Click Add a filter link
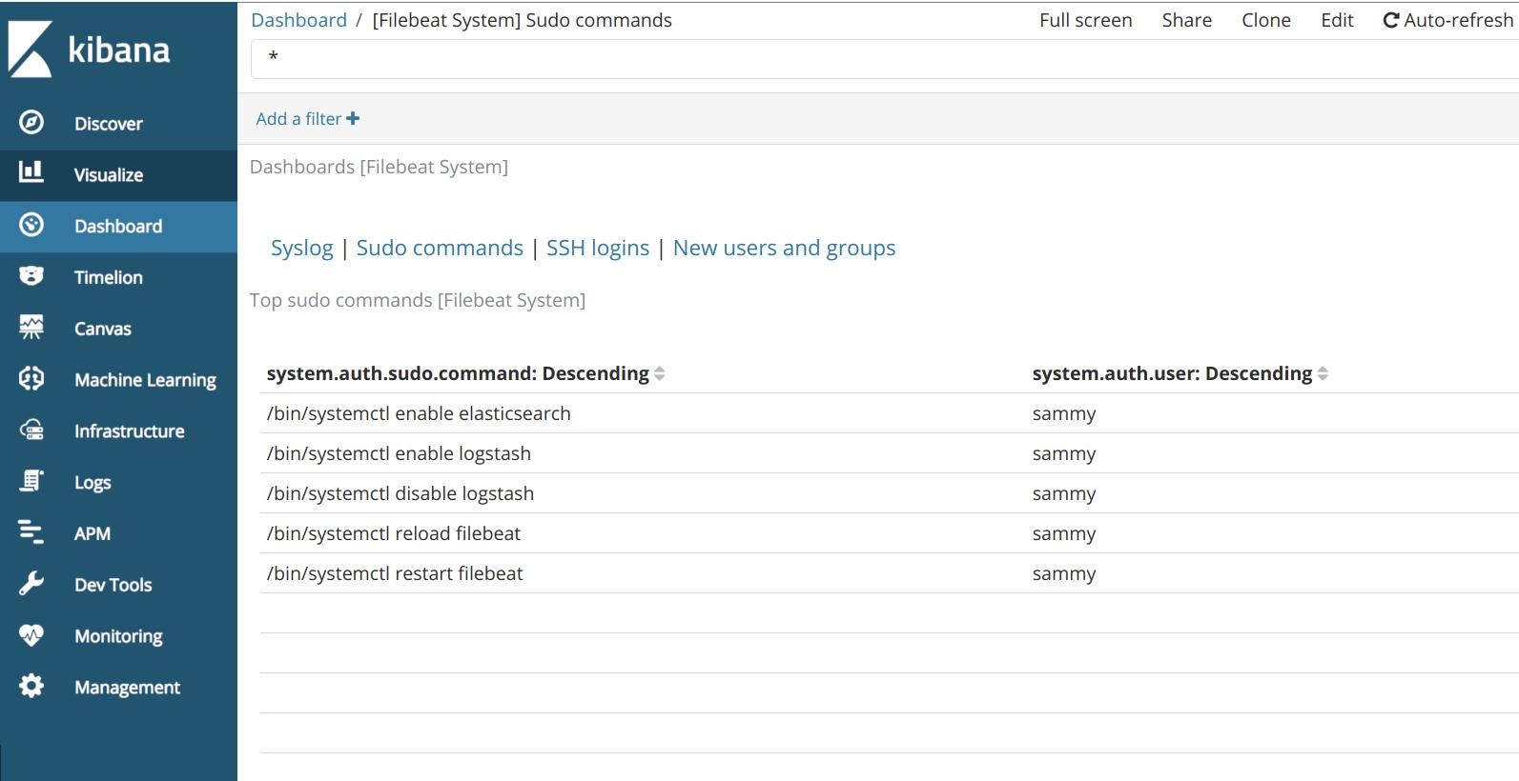The image size is (1519, 781). click(307, 119)
